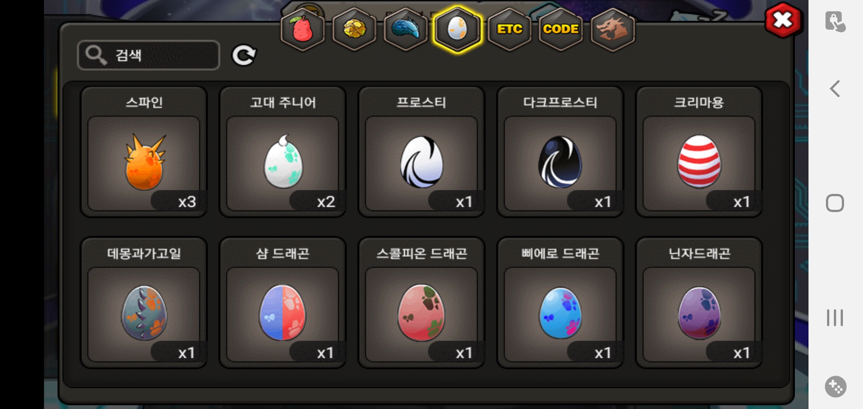Open the blue dragon scale tab
Image resolution: width=863 pixels, height=409 pixels.
click(x=406, y=29)
